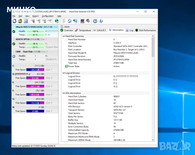Select the Alerts tab
The height and width of the screenshot is (155, 195).
tap(65, 26)
